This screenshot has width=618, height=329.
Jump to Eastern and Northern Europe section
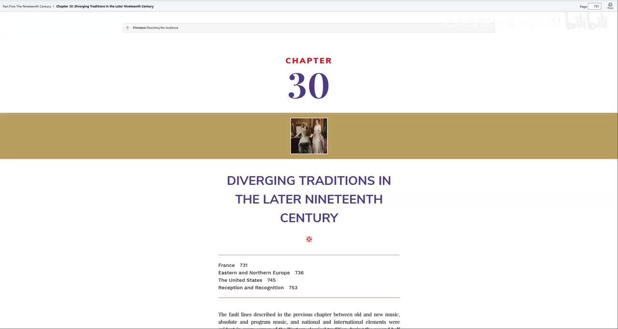[261, 273]
